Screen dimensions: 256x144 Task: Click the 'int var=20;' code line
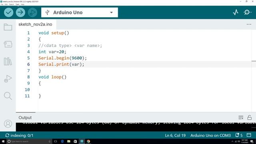[52, 52]
